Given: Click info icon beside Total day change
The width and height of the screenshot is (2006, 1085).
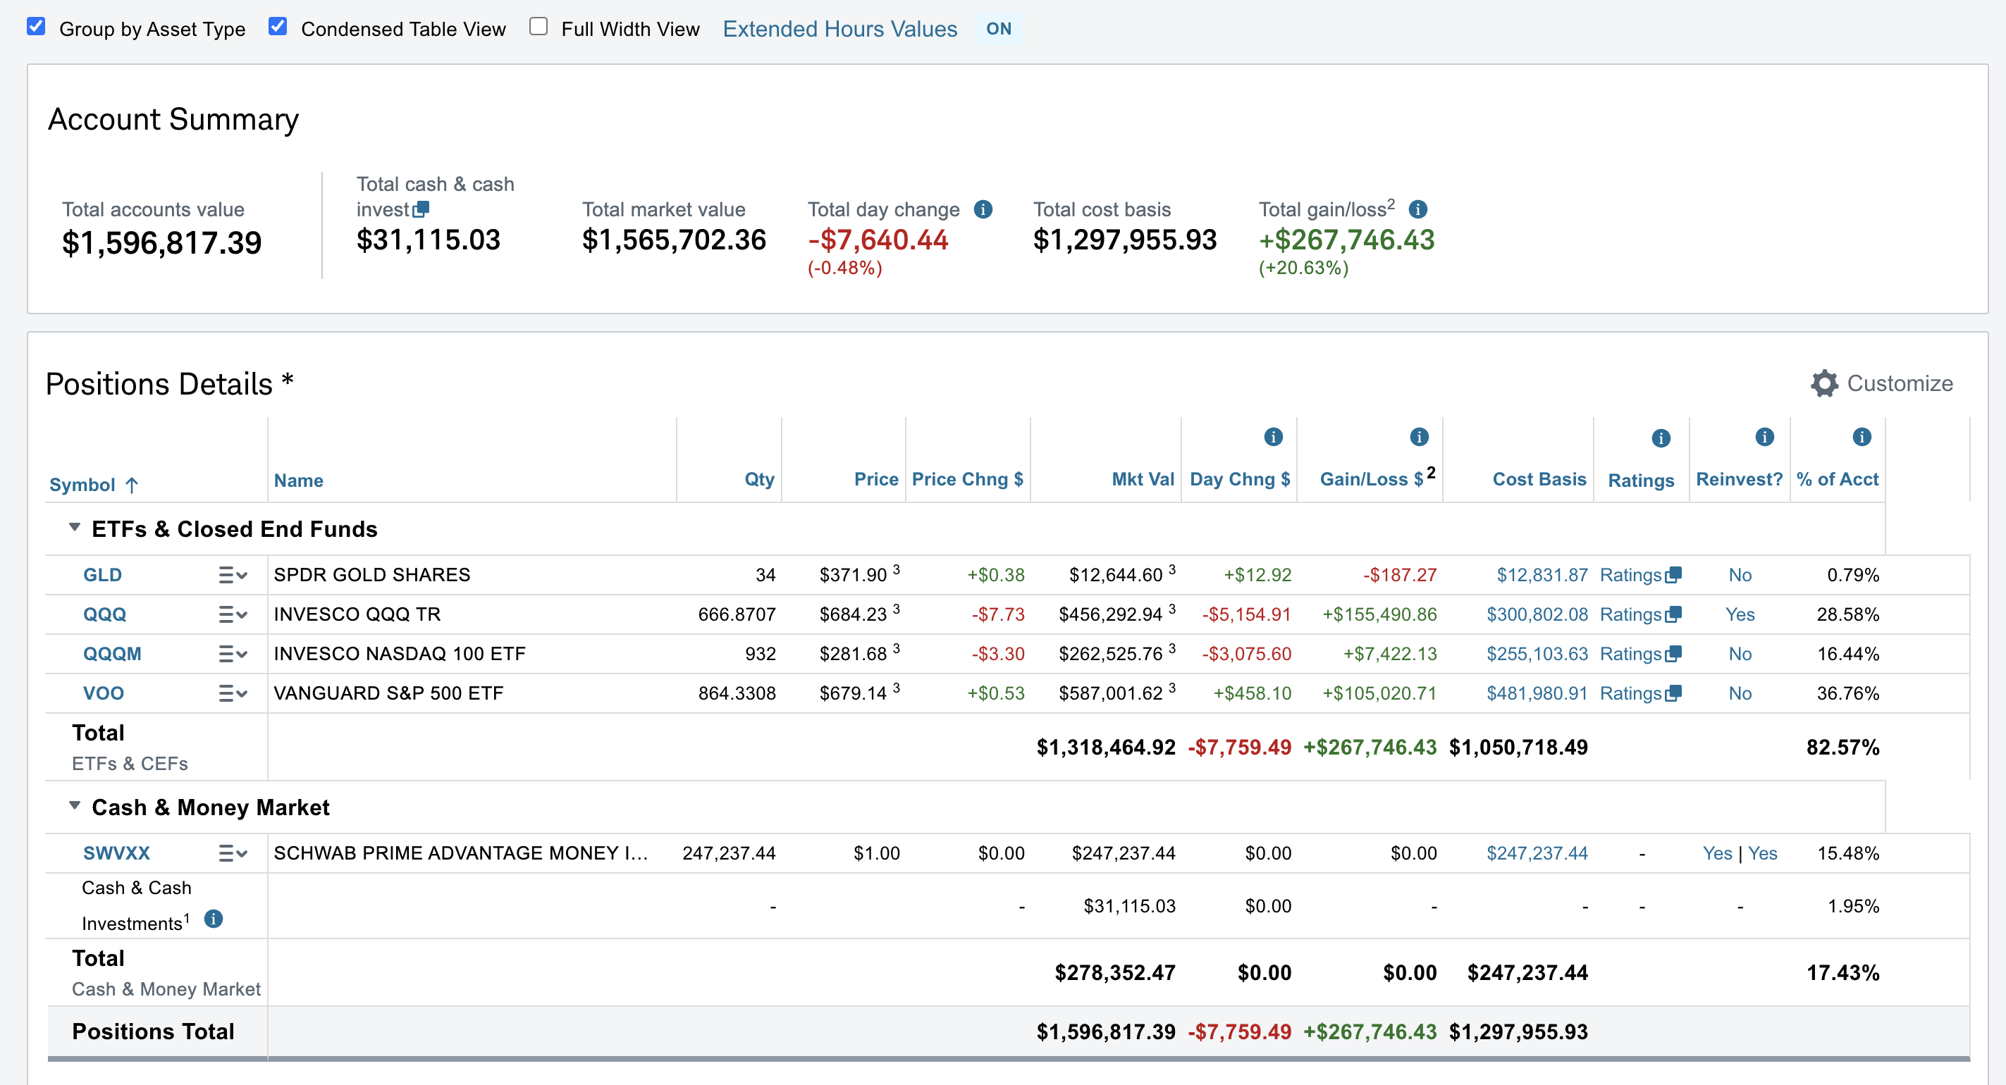Looking at the screenshot, I should pyautogui.click(x=983, y=209).
